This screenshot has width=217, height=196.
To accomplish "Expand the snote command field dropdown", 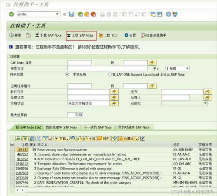I will tap(57, 14).
